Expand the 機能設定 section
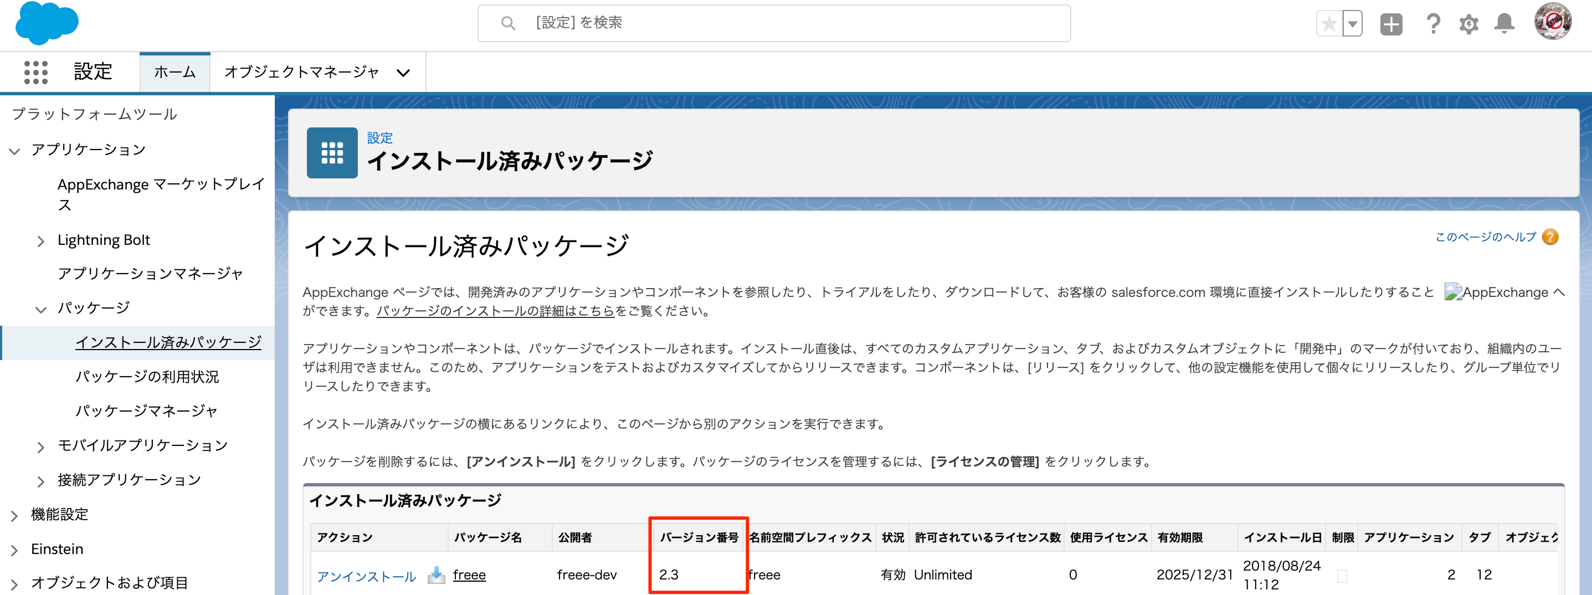This screenshot has width=1592, height=595. 15,516
